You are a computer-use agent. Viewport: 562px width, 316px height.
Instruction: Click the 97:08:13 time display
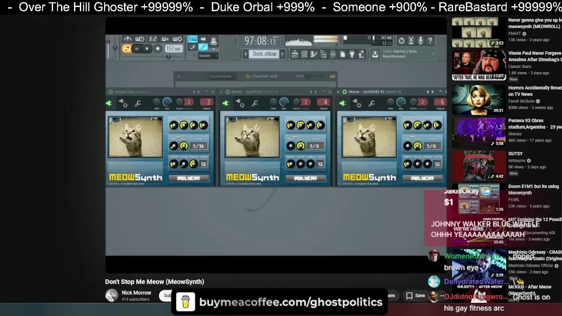click(x=260, y=41)
